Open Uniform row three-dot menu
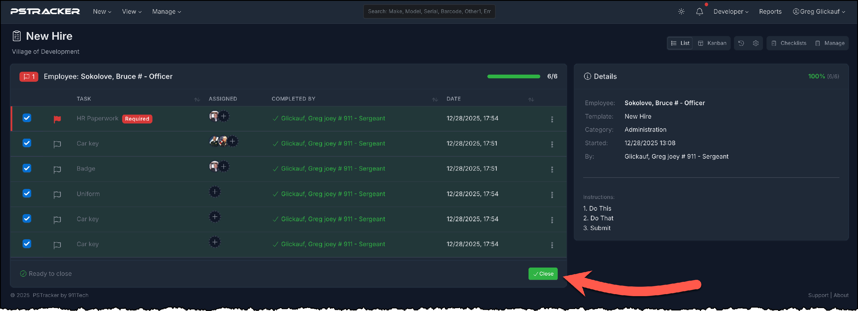 pos(552,195)
